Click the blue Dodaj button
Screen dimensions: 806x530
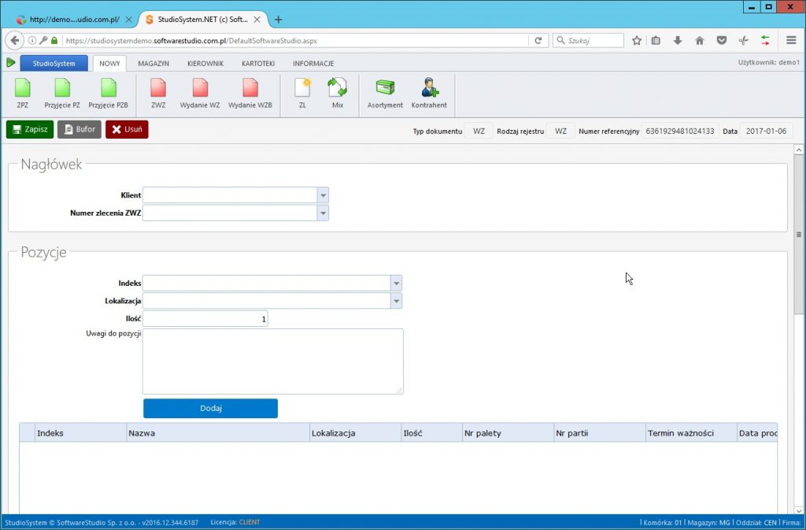210,409
